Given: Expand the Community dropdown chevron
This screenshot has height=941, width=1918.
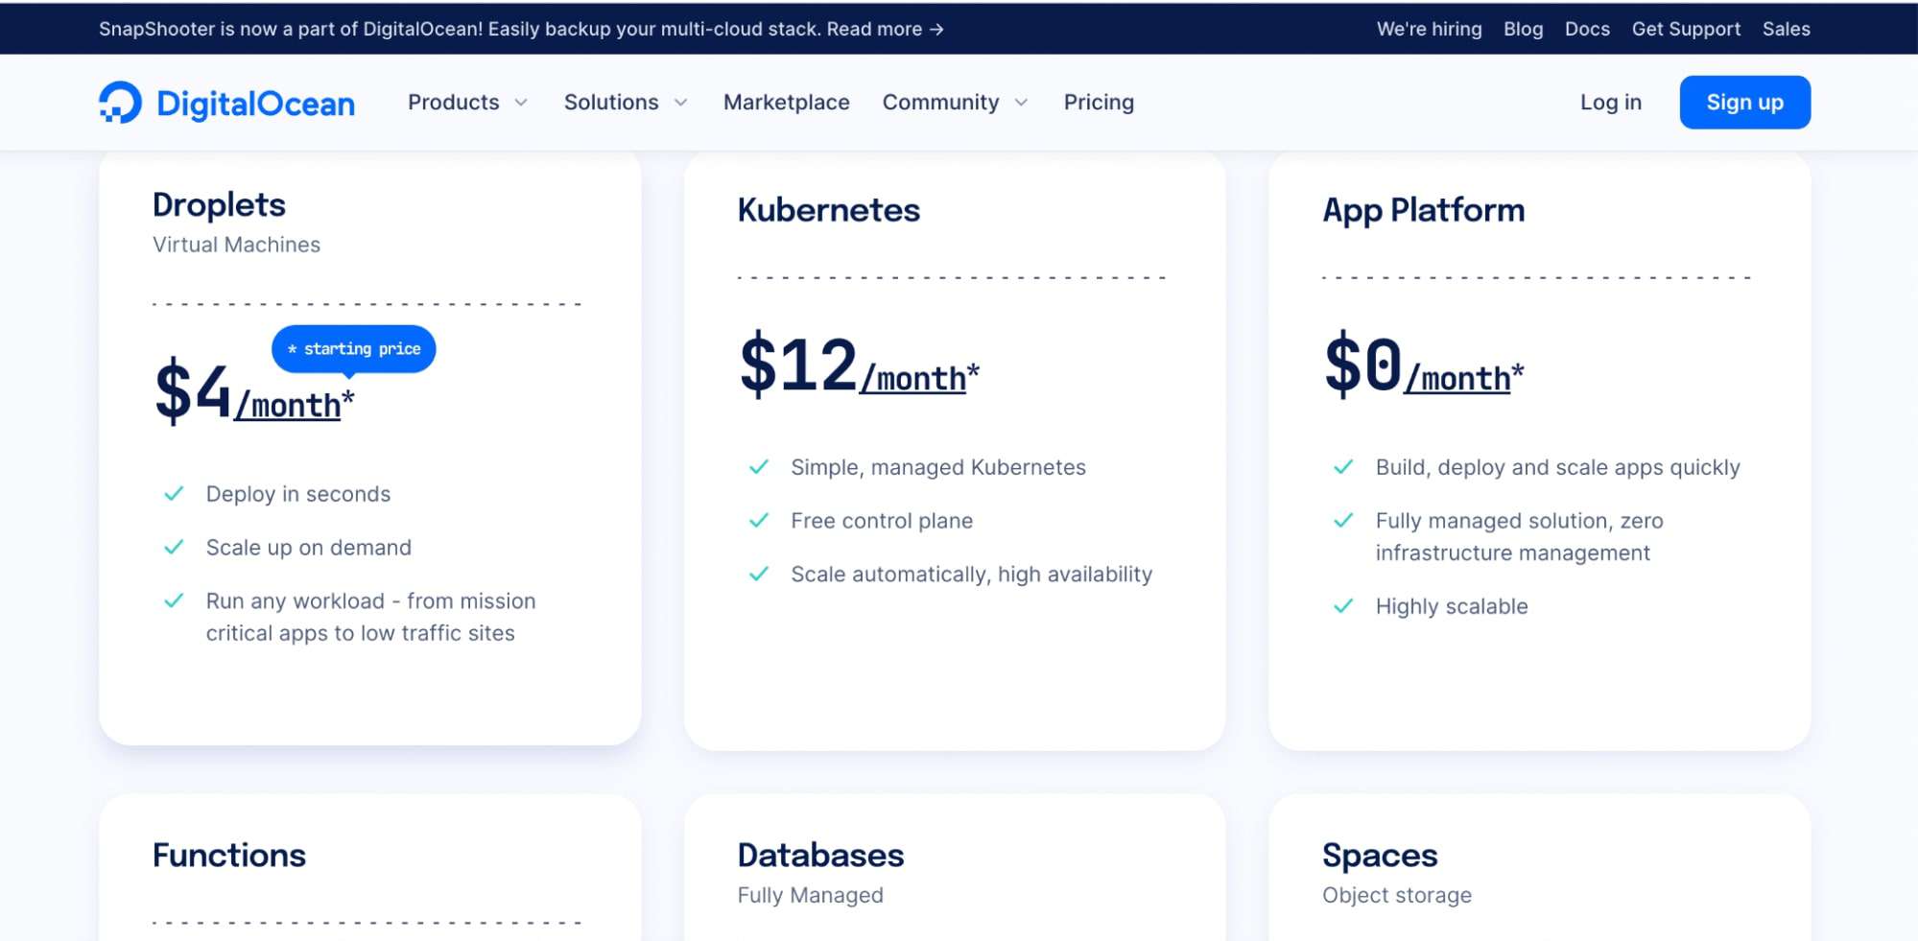Looking at the screenshot, I should [x=1021, y=103].
